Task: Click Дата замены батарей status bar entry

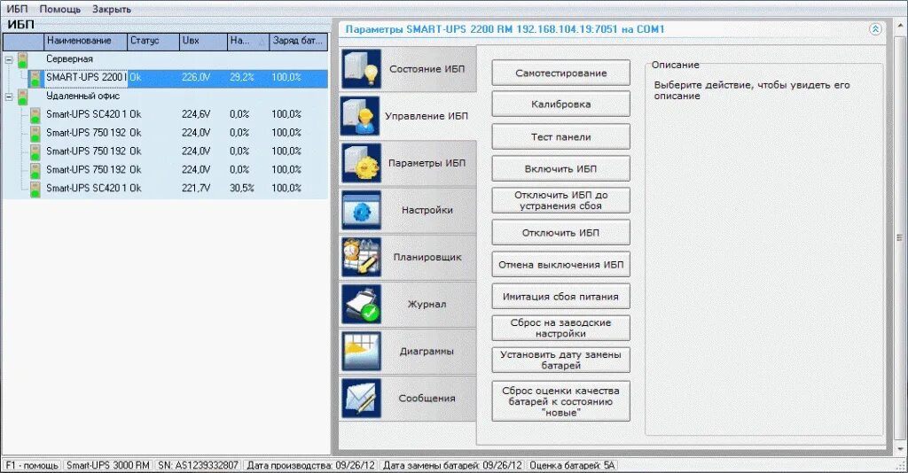Action: click(452, 465)
